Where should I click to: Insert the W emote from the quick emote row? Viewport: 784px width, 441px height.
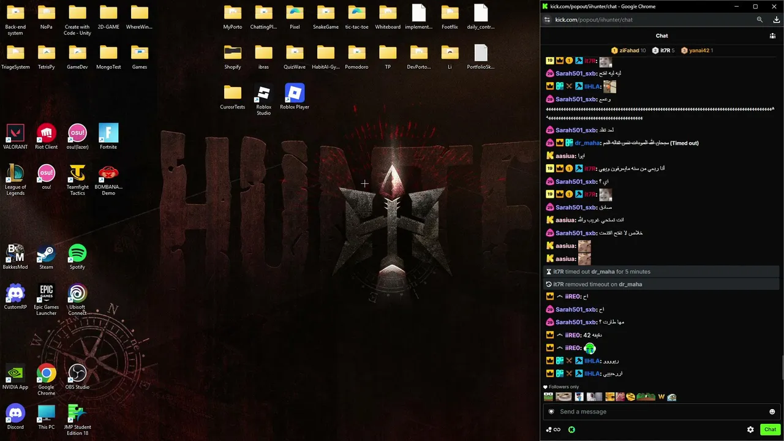click(661, 397)
